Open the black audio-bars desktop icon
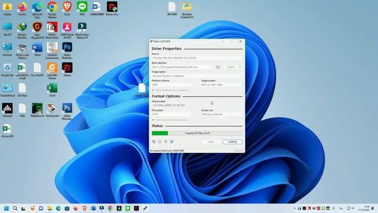The image size is (378, 213). 7,111
